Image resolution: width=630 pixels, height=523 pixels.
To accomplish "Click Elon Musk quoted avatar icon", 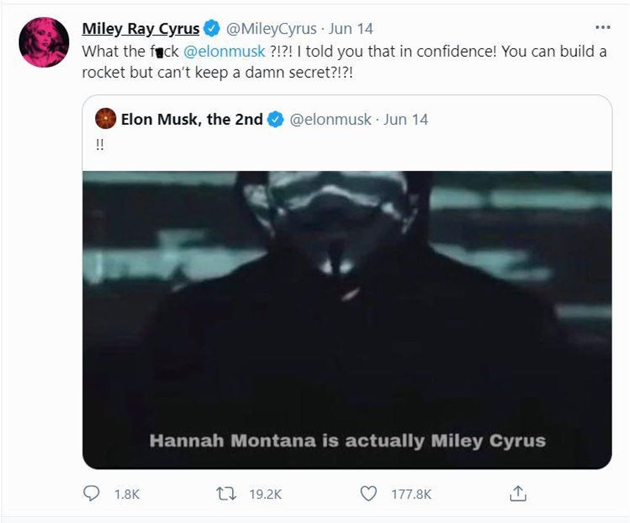I will [105, 119].
